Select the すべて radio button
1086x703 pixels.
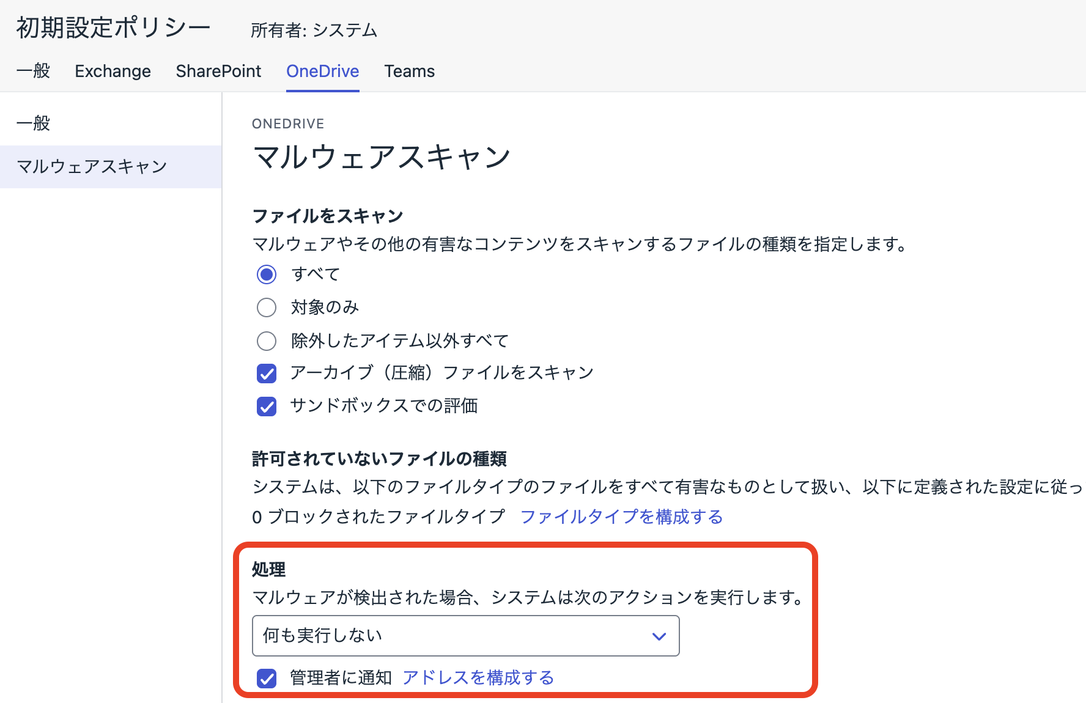[x=267, y=274]
